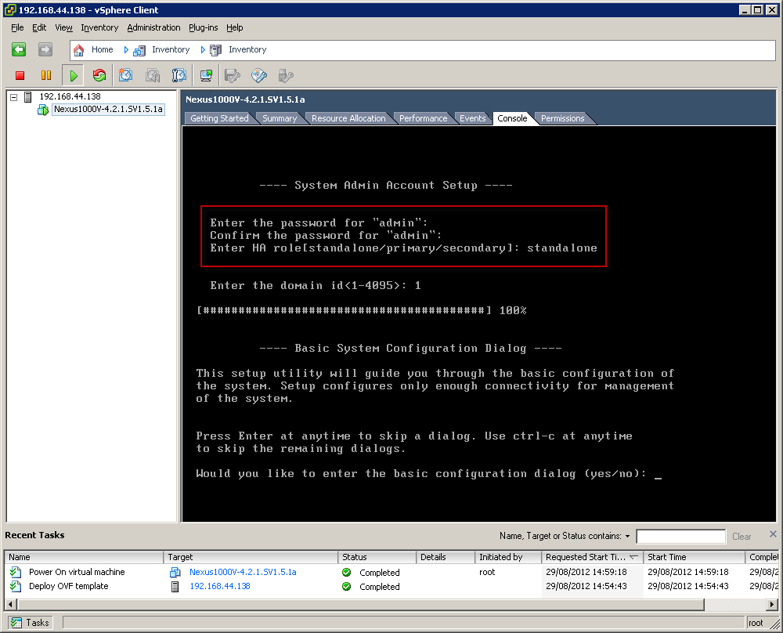The width and height of the screenshot is (783, 633).
Task: Select Nexus1000V-4.2.1.SV1.5.1a in inventory tree
Action: point(108,109)
